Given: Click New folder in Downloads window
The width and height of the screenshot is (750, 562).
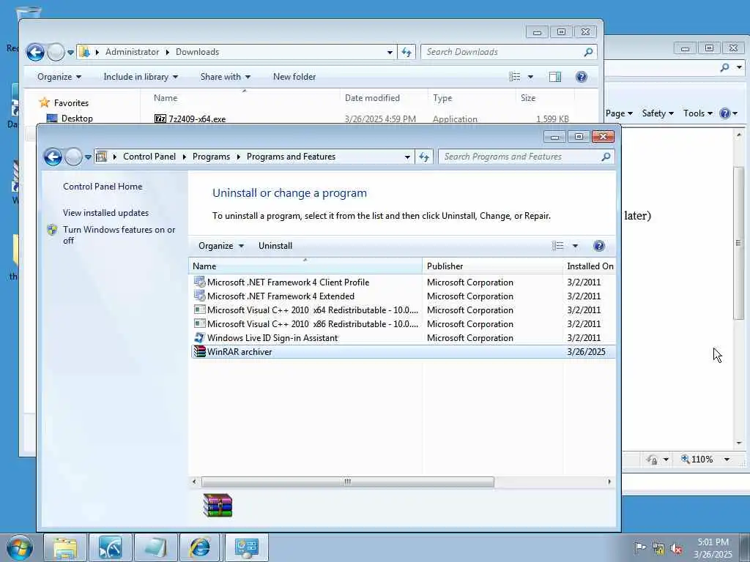Looking at the screenshot, I should [294, 76].
